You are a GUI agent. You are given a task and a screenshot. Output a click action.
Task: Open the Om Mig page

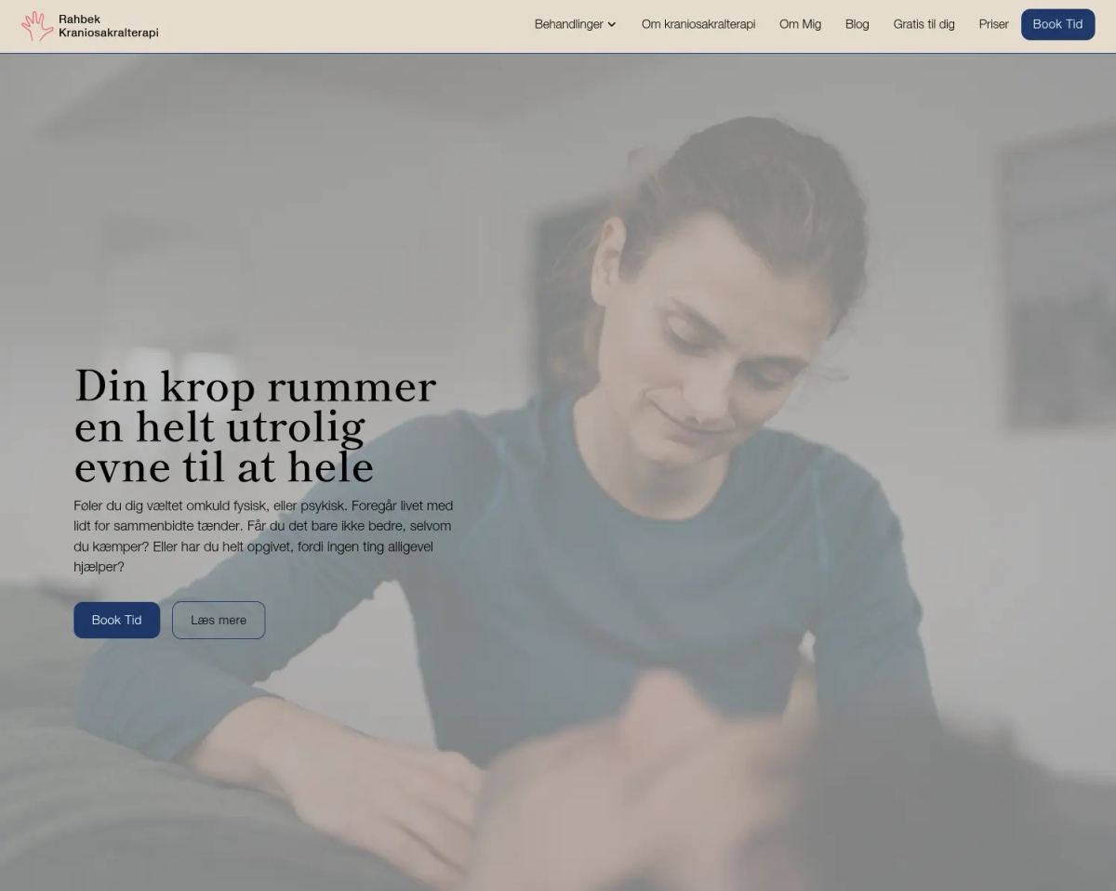800,24
